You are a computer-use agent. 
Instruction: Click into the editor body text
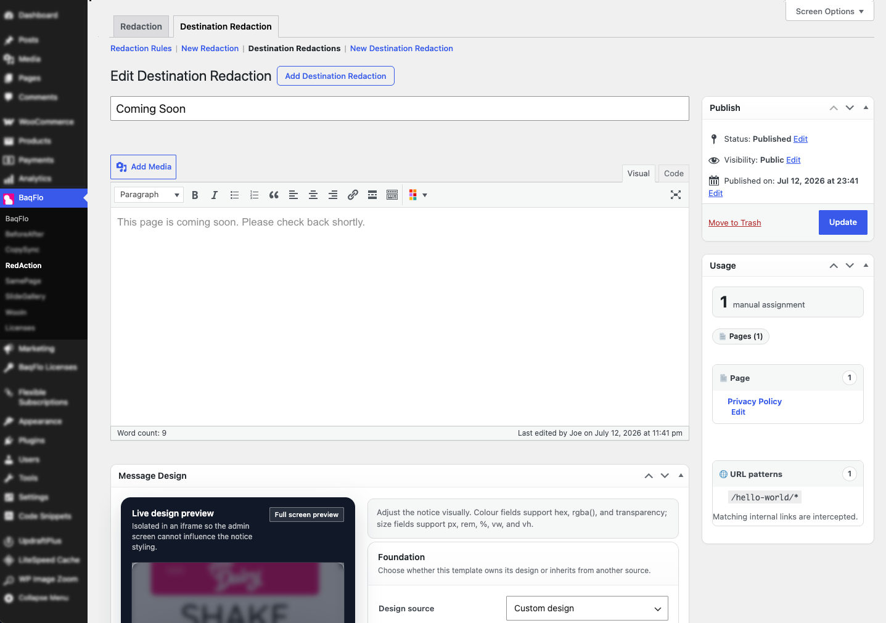pos(241,222)
